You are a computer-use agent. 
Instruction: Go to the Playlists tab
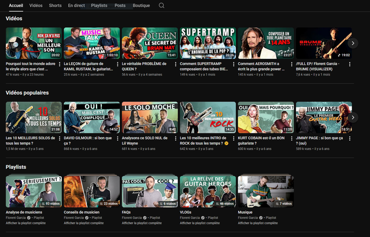click(99, 5)
